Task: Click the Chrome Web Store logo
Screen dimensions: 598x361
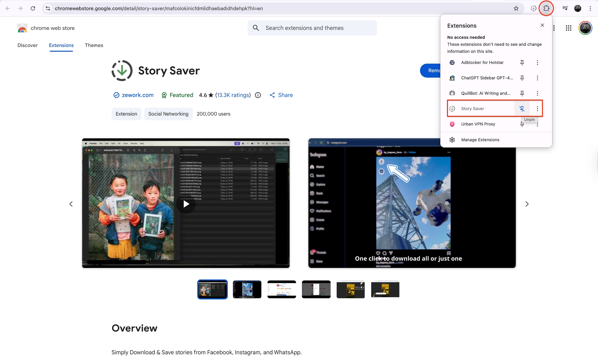Action: tap(22, 28)
